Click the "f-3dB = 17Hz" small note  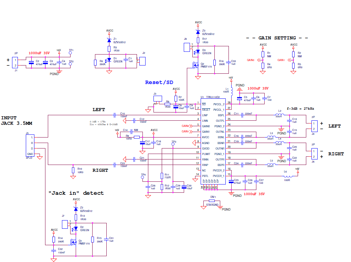[x=98, y=122]
